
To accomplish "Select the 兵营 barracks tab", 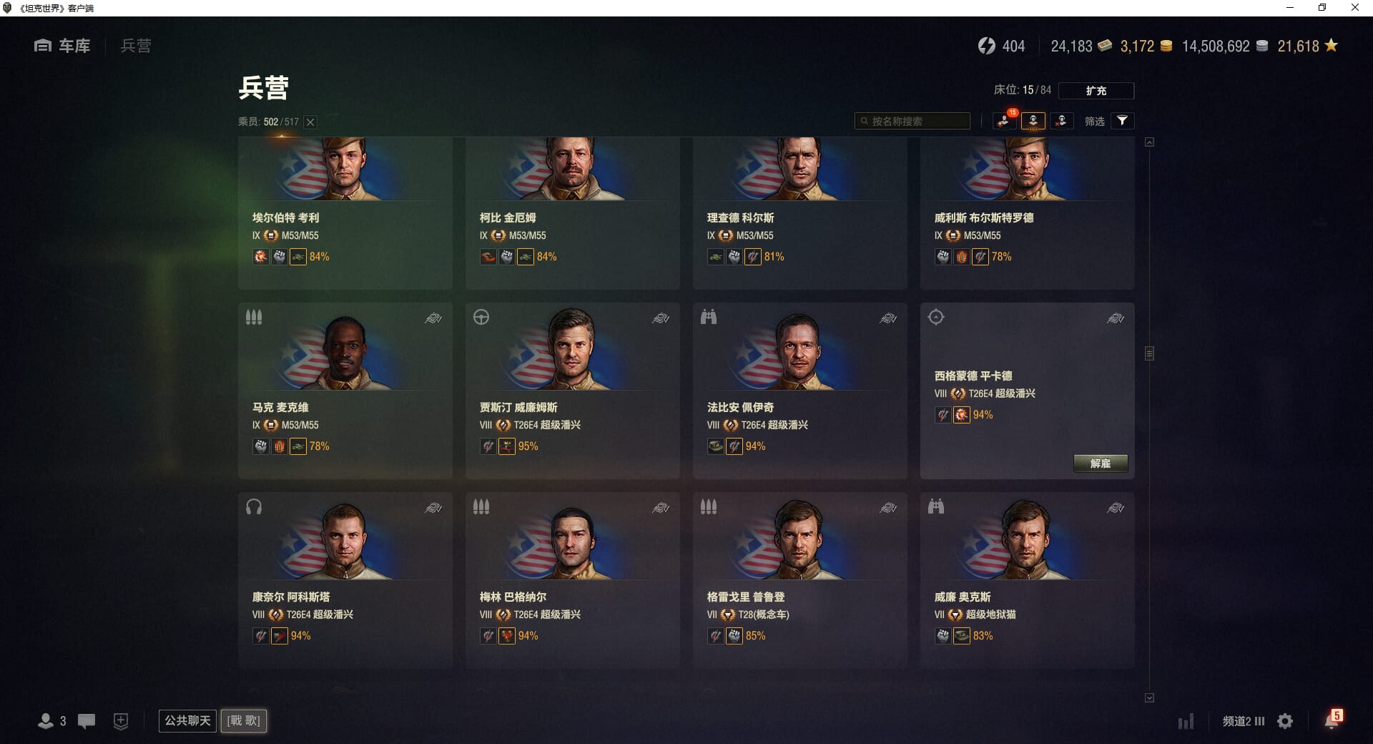I will click(x=136, y=46).
